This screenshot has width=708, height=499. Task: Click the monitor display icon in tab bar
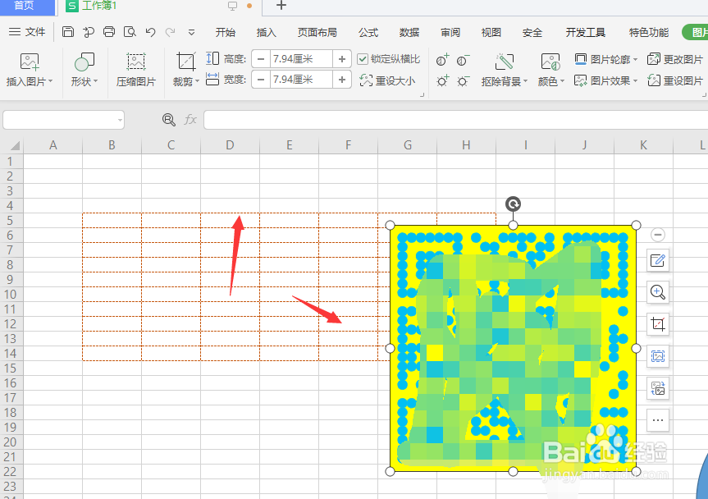pyautogui.click(x=232, y=6)
